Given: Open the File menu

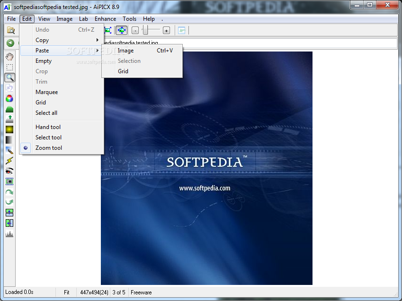Looking at the screenshot, I should (x=11, y=19).
